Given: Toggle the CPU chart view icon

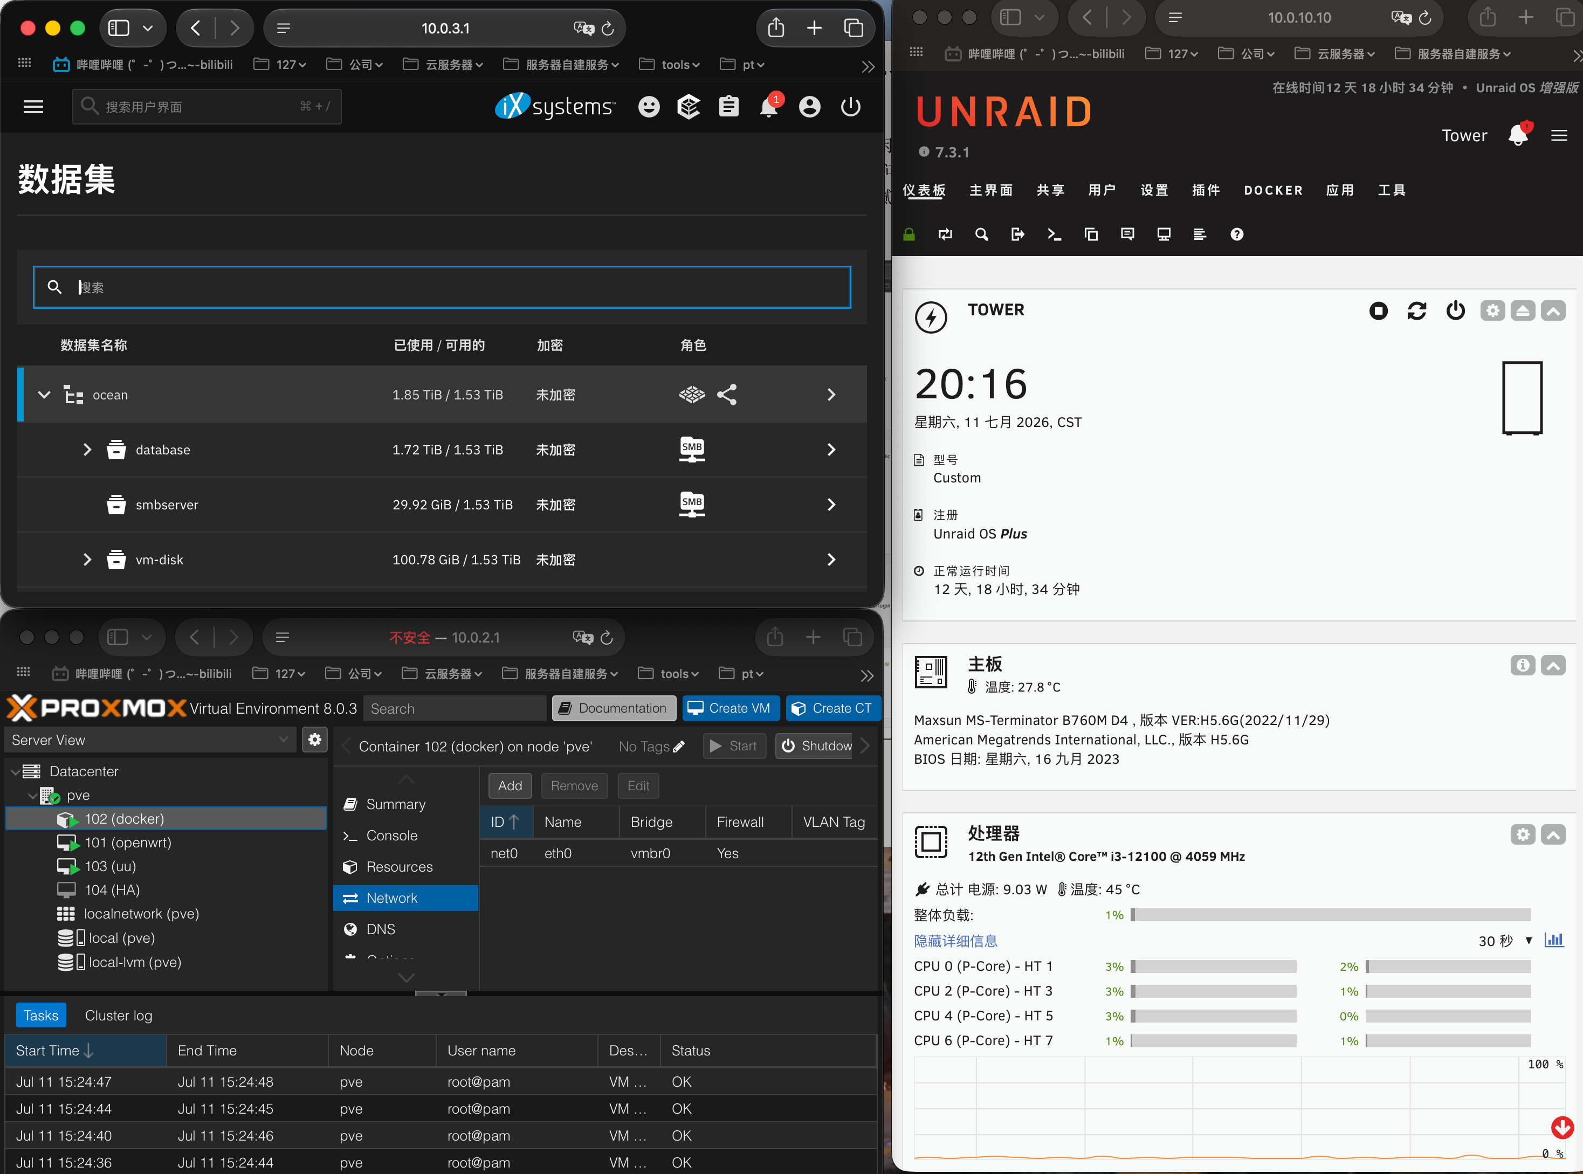Looking at the screenshot, I should 1554,940.
